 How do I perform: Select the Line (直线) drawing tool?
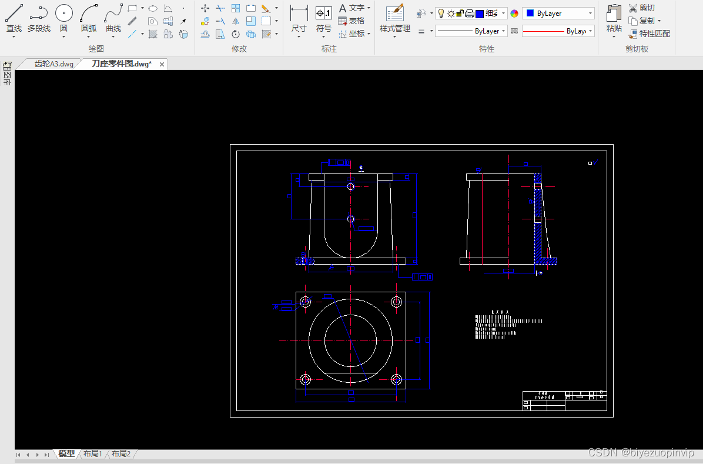click(x=14, y=18)
